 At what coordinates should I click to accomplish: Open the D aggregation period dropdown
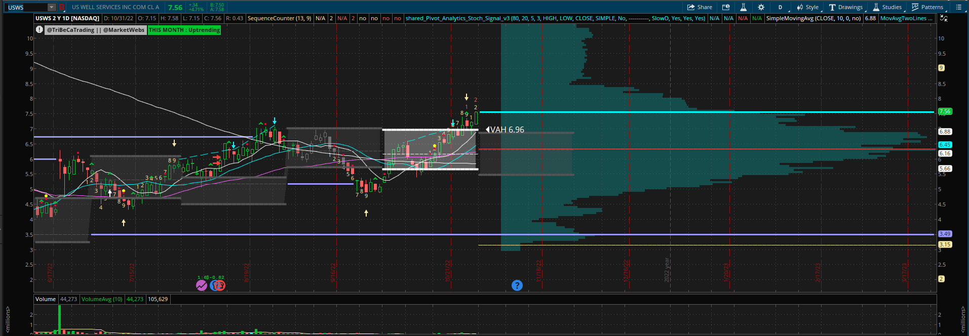782,7
